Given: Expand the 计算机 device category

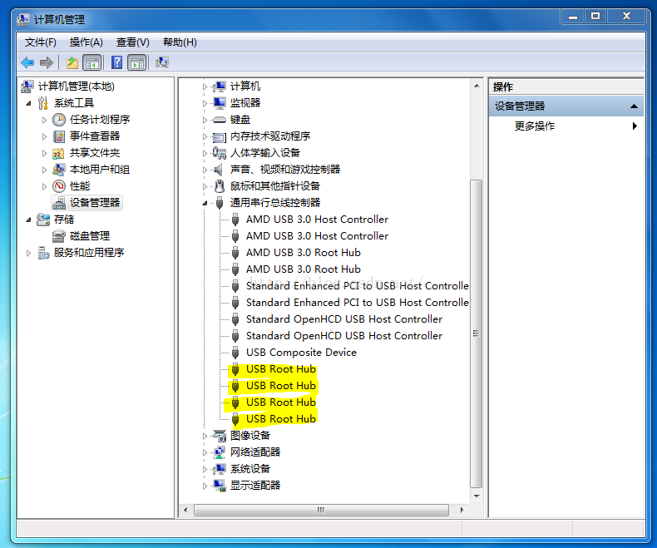Looking at the screenshot, I should pos(205,86).
